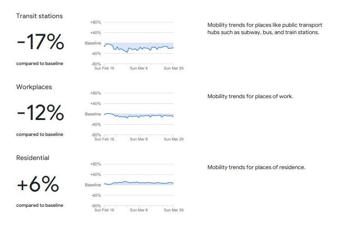346x235 pixels.
Task: Click the Transit stations heading
Action: 39,16
